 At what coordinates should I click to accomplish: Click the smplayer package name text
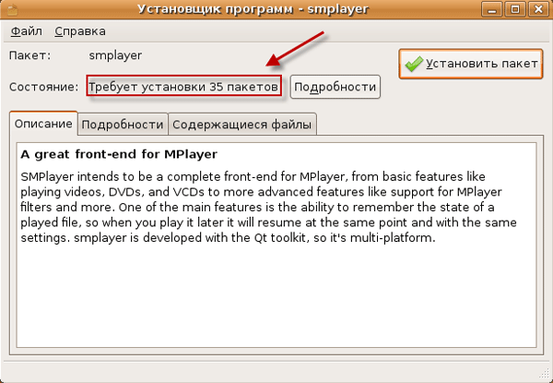pyautogui.click(x=115, y=56)
